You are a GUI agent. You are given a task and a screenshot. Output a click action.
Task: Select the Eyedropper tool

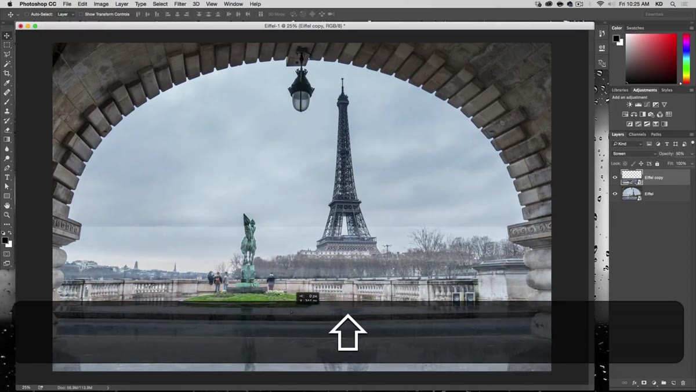click(7, 83)
